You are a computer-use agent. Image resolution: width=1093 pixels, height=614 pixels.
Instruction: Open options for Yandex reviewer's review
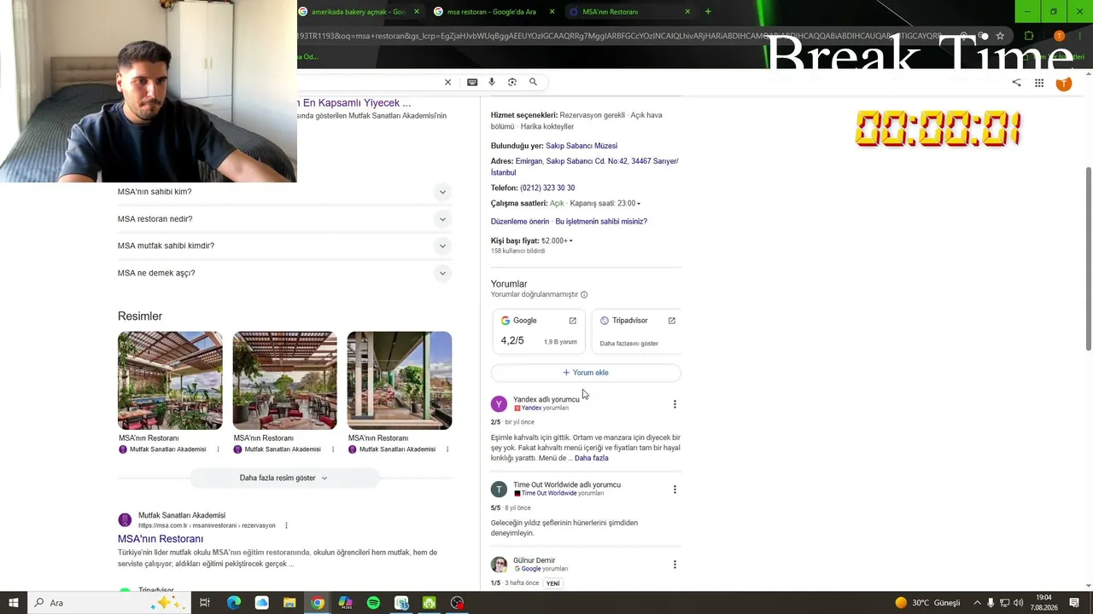pyautogui.click(x=675, y=404)
